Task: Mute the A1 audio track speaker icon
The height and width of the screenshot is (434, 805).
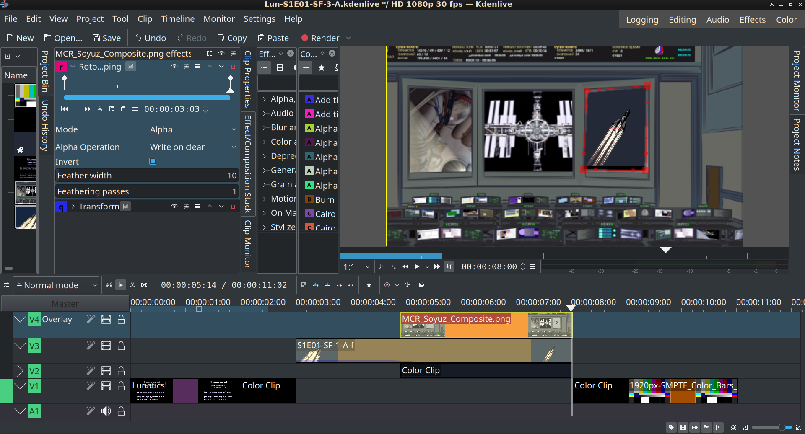Action: [106, 411]
